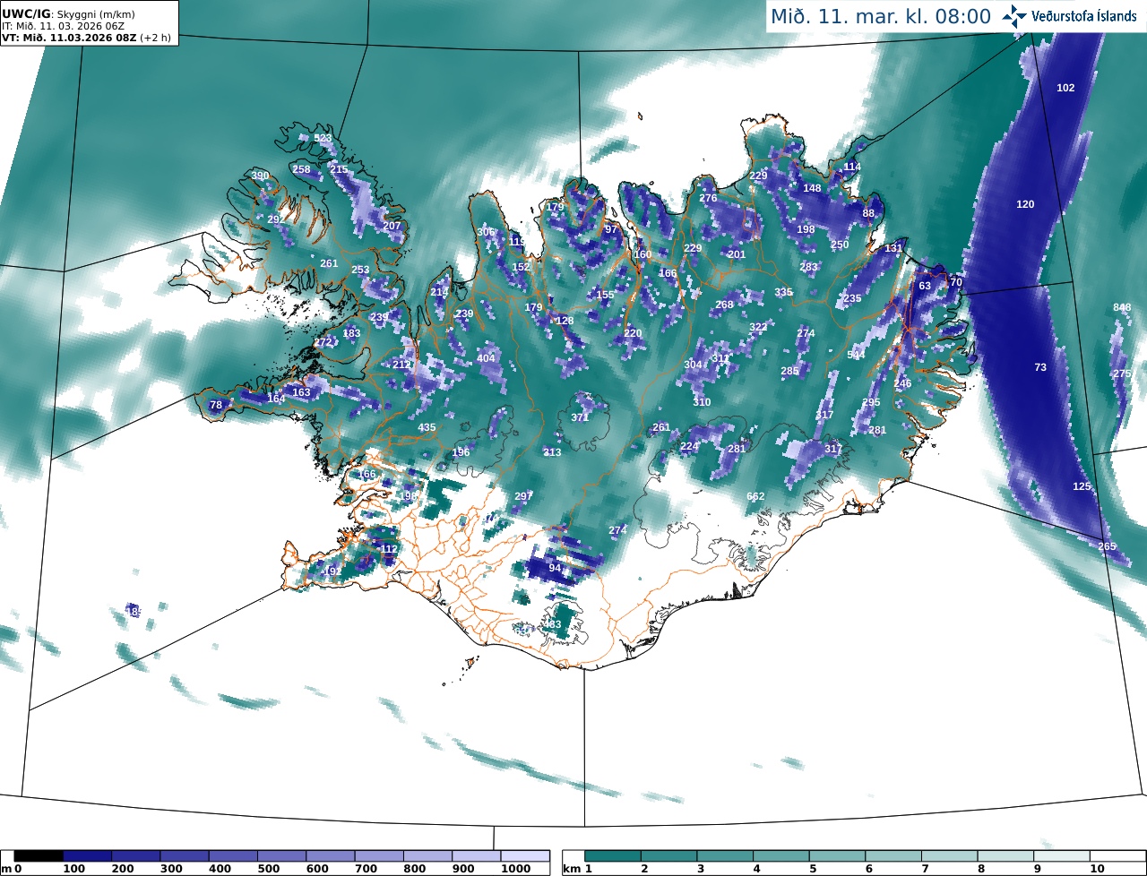1147x876 pixels.
Task: Click the visibility value '94' in the south
Action: coord(555,568)
